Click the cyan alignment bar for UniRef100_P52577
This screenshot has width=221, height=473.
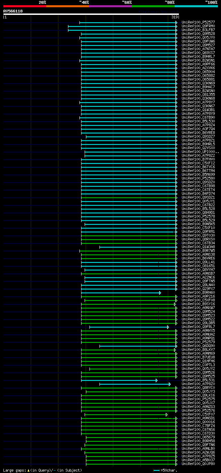pyautogui.click(x=128, y=22)
